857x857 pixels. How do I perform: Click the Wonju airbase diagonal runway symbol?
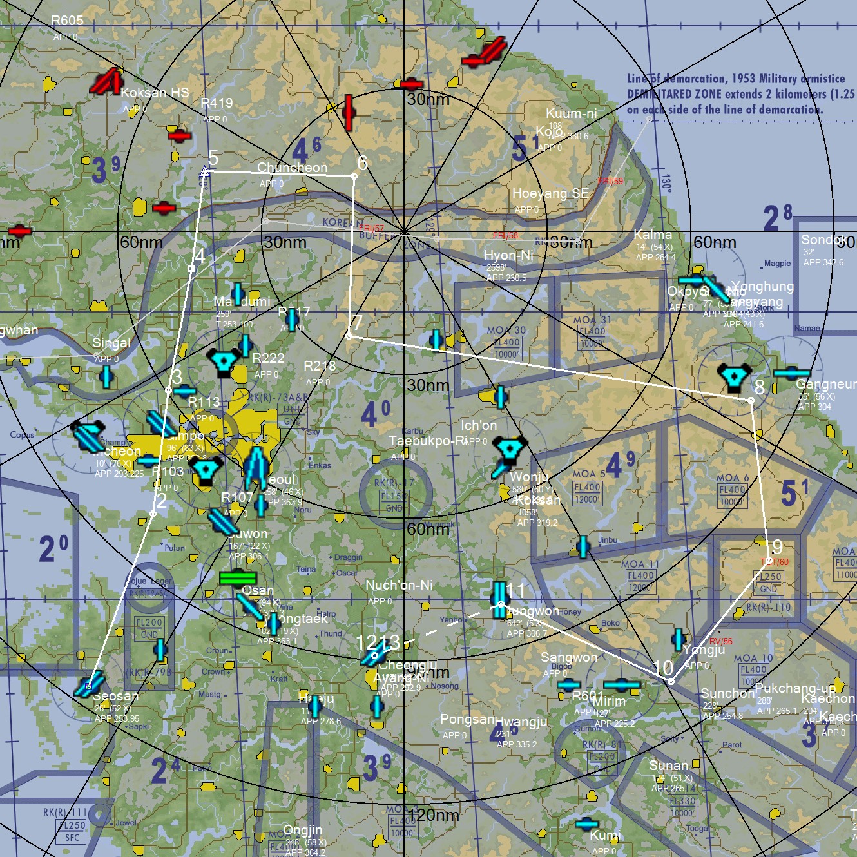point(501,468)
